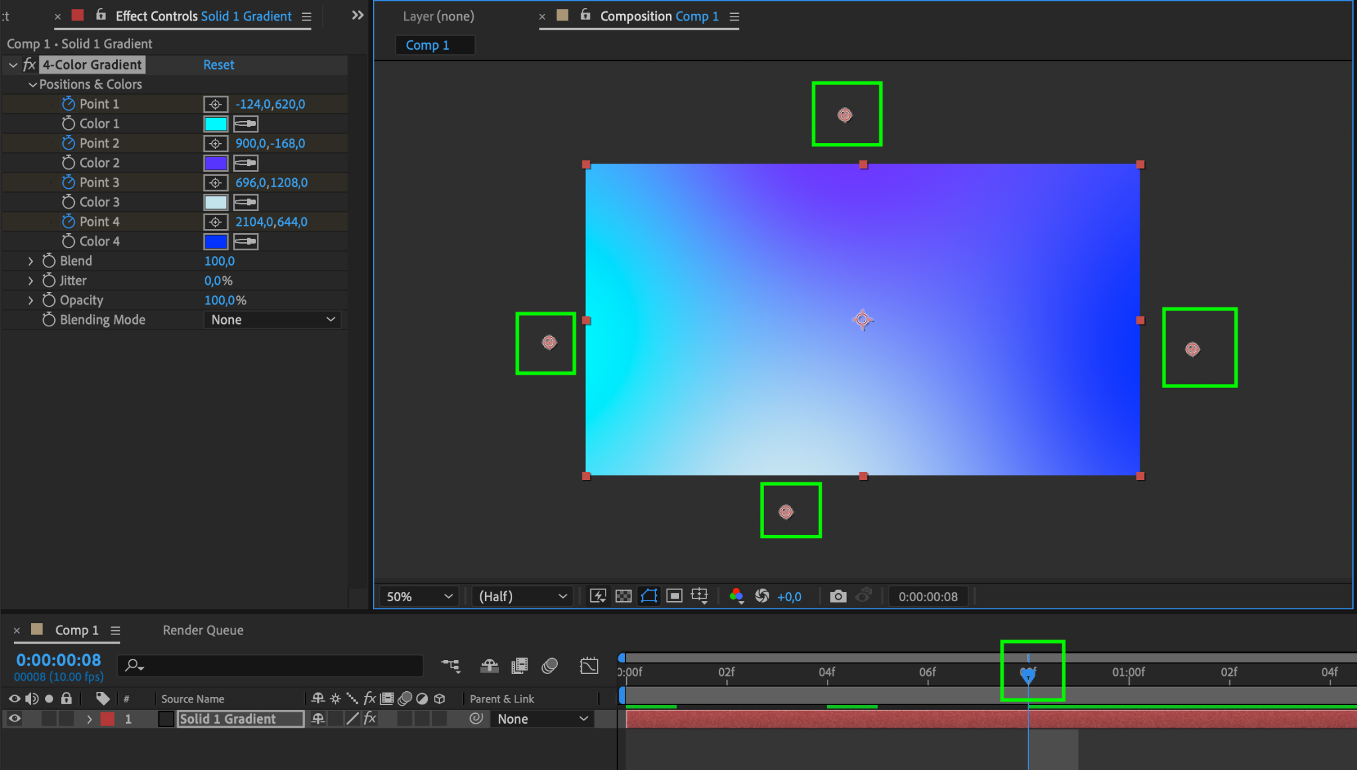Click the Reset link for 4-Color Gradient

pyautogui.click(x=219, y=64)
